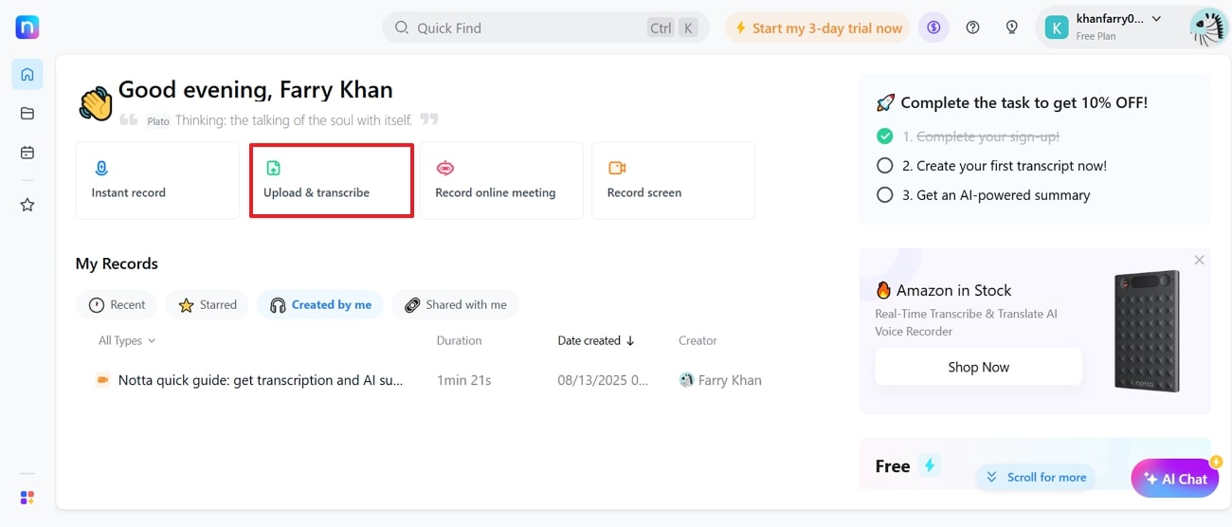The width and height of the screenshot is (1232, 527).
Task: Click the lightbulb icon in top bar
Action: click(1011, 27)
